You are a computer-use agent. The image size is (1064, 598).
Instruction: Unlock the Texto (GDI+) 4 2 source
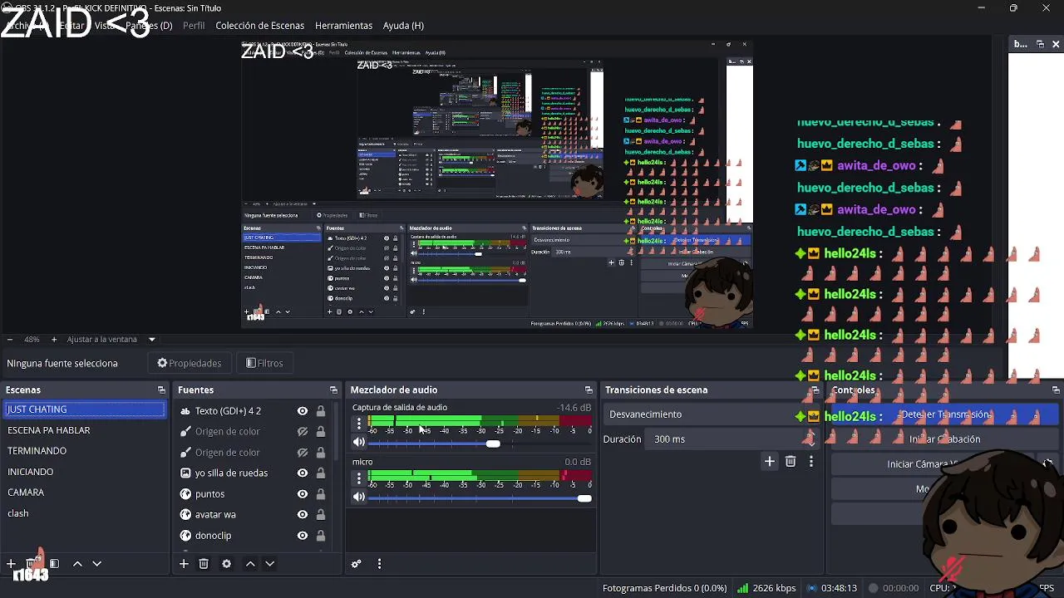coord(320,410)
